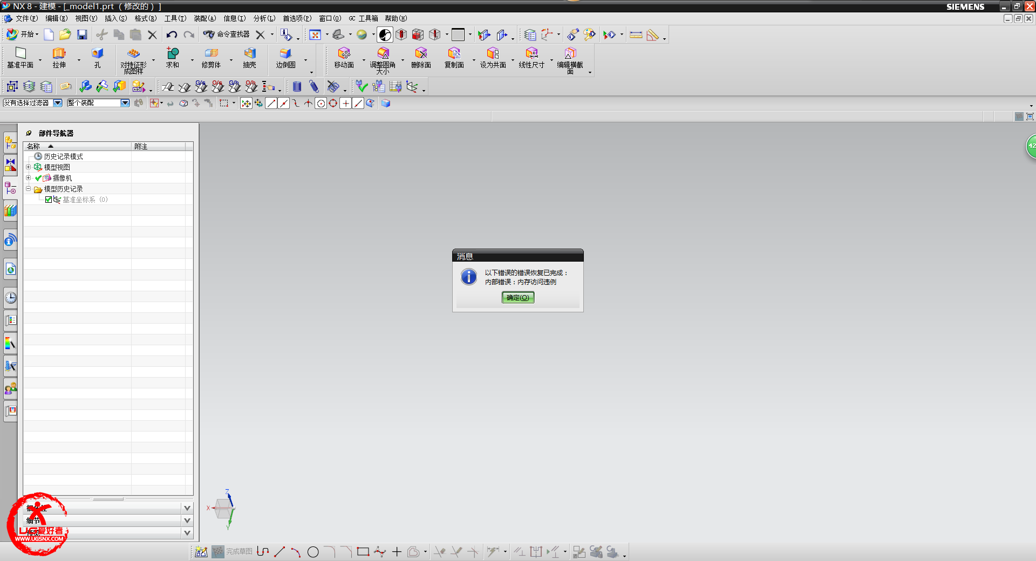The width and height of the screenshot is (1036, 561).
Task: Open the history clock tab in resource bar
Action: click(10, 297)
